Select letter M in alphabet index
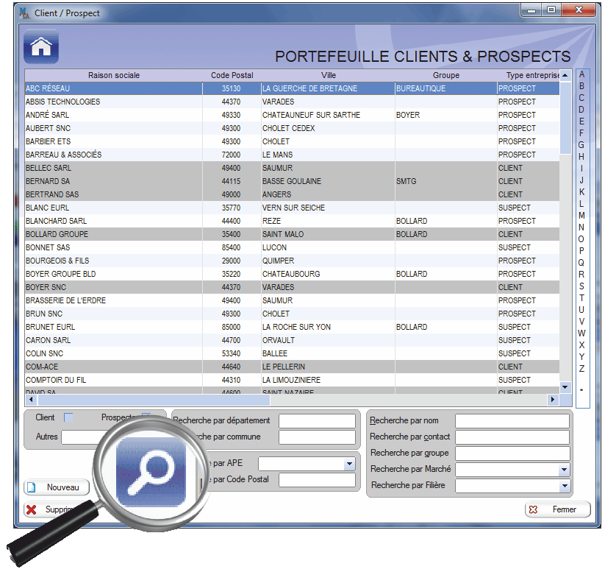Image resolution: width=605 pixels, height=572 pixels. pos(582,215)
